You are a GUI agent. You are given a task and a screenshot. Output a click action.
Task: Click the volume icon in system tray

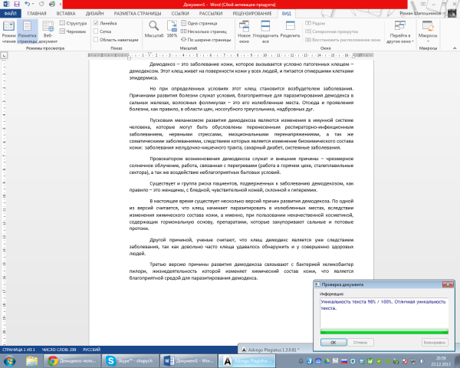tap(422, 361)
